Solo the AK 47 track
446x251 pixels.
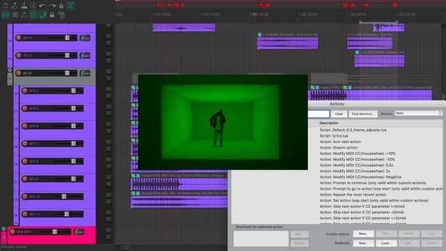tap(109, 78)
